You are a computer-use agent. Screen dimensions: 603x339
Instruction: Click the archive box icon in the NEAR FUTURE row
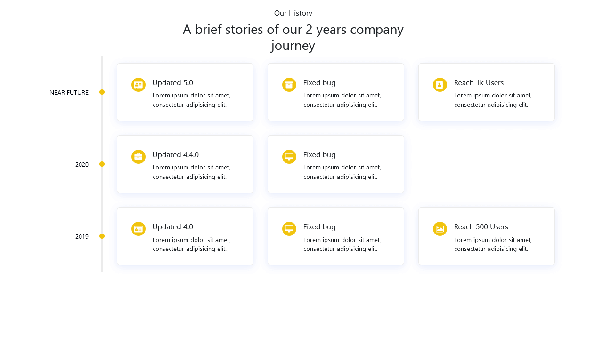click(289, 85)
